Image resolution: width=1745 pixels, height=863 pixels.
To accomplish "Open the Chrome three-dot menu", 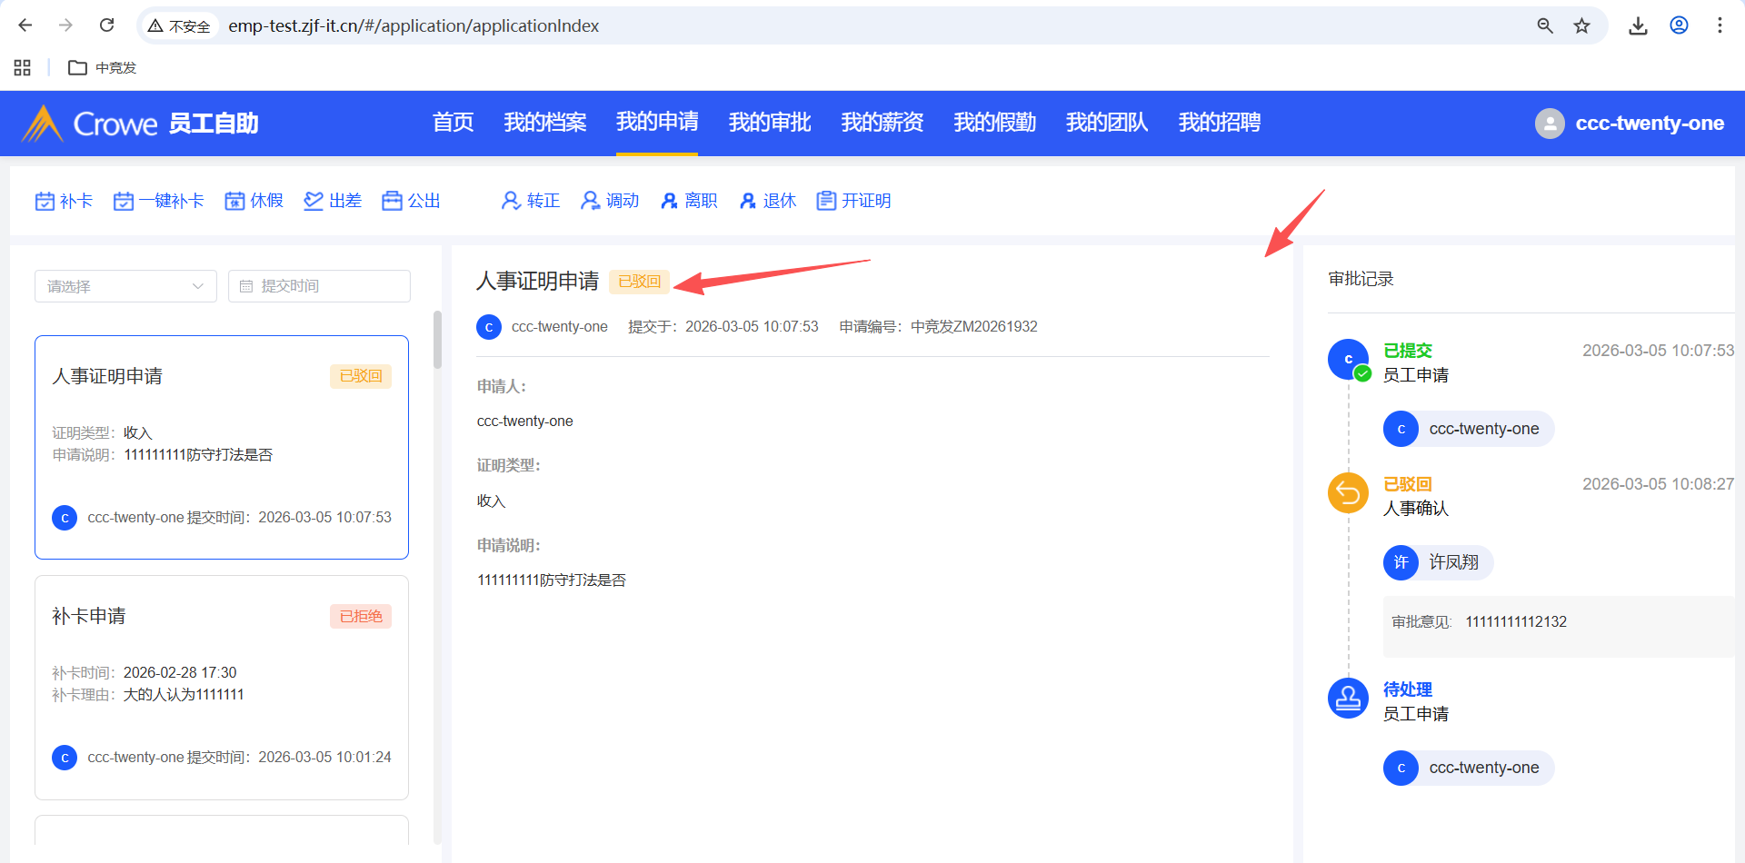I will 1720,25.
